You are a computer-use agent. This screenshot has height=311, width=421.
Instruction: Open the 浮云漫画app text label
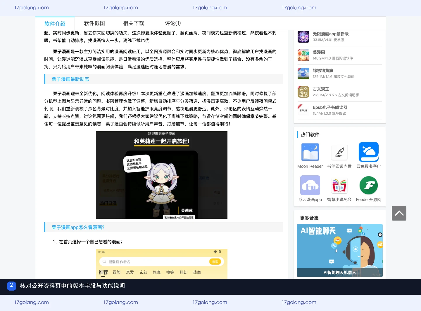[310, 200]
